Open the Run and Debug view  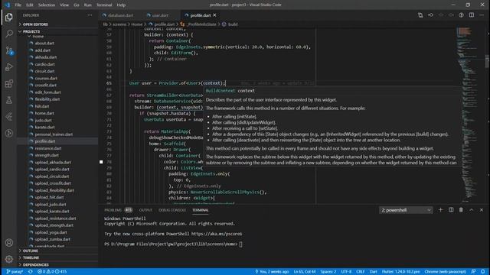pyautogui.click(x=9, y=67)
